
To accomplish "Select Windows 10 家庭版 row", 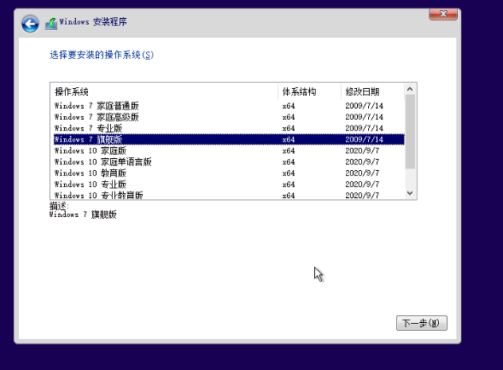I will 229,150.
